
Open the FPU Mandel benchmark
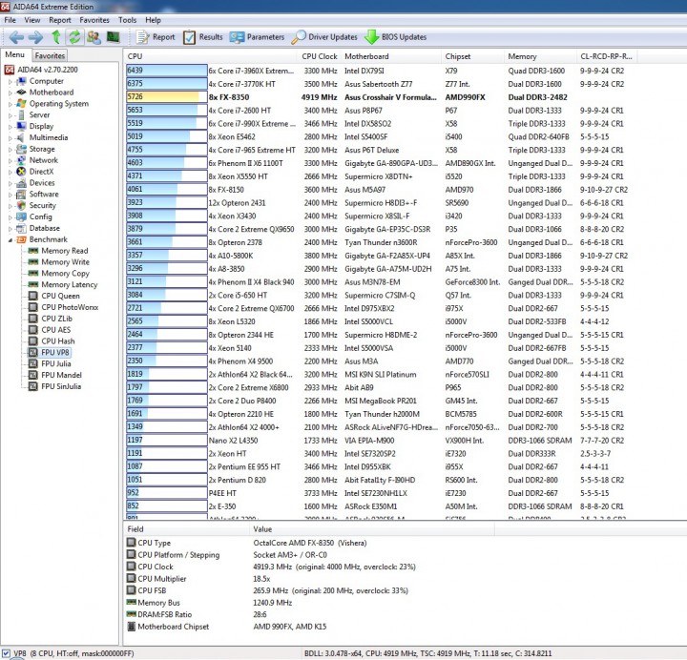point(61,376)
